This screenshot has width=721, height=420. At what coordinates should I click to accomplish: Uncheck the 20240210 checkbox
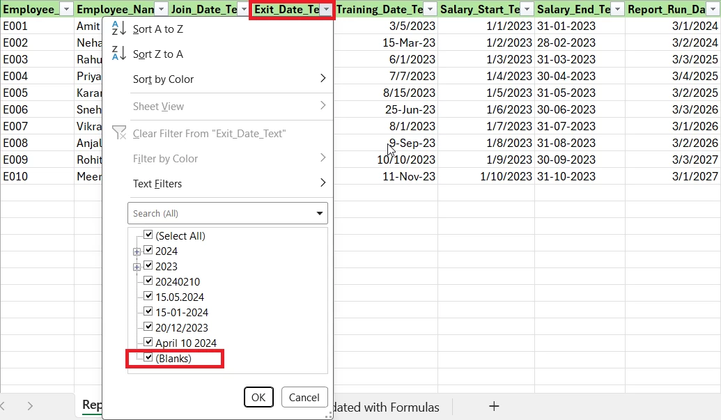(148, 281)
